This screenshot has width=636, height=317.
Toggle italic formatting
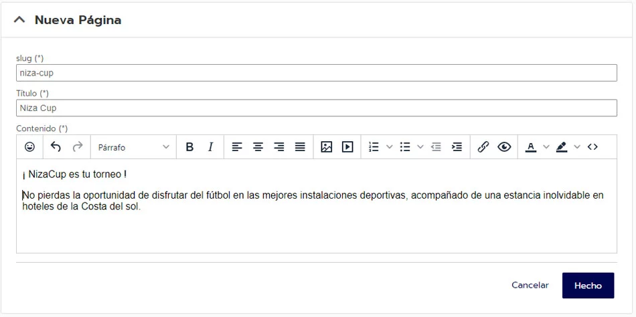[x=210, y=147]
